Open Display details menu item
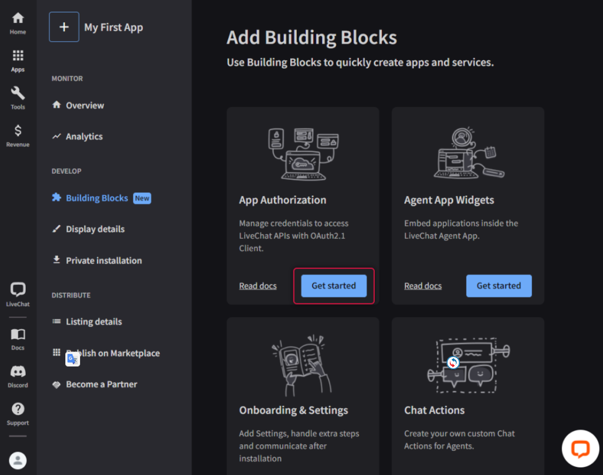Viewport: 603px width, 475px height. (x=95, y=229)
